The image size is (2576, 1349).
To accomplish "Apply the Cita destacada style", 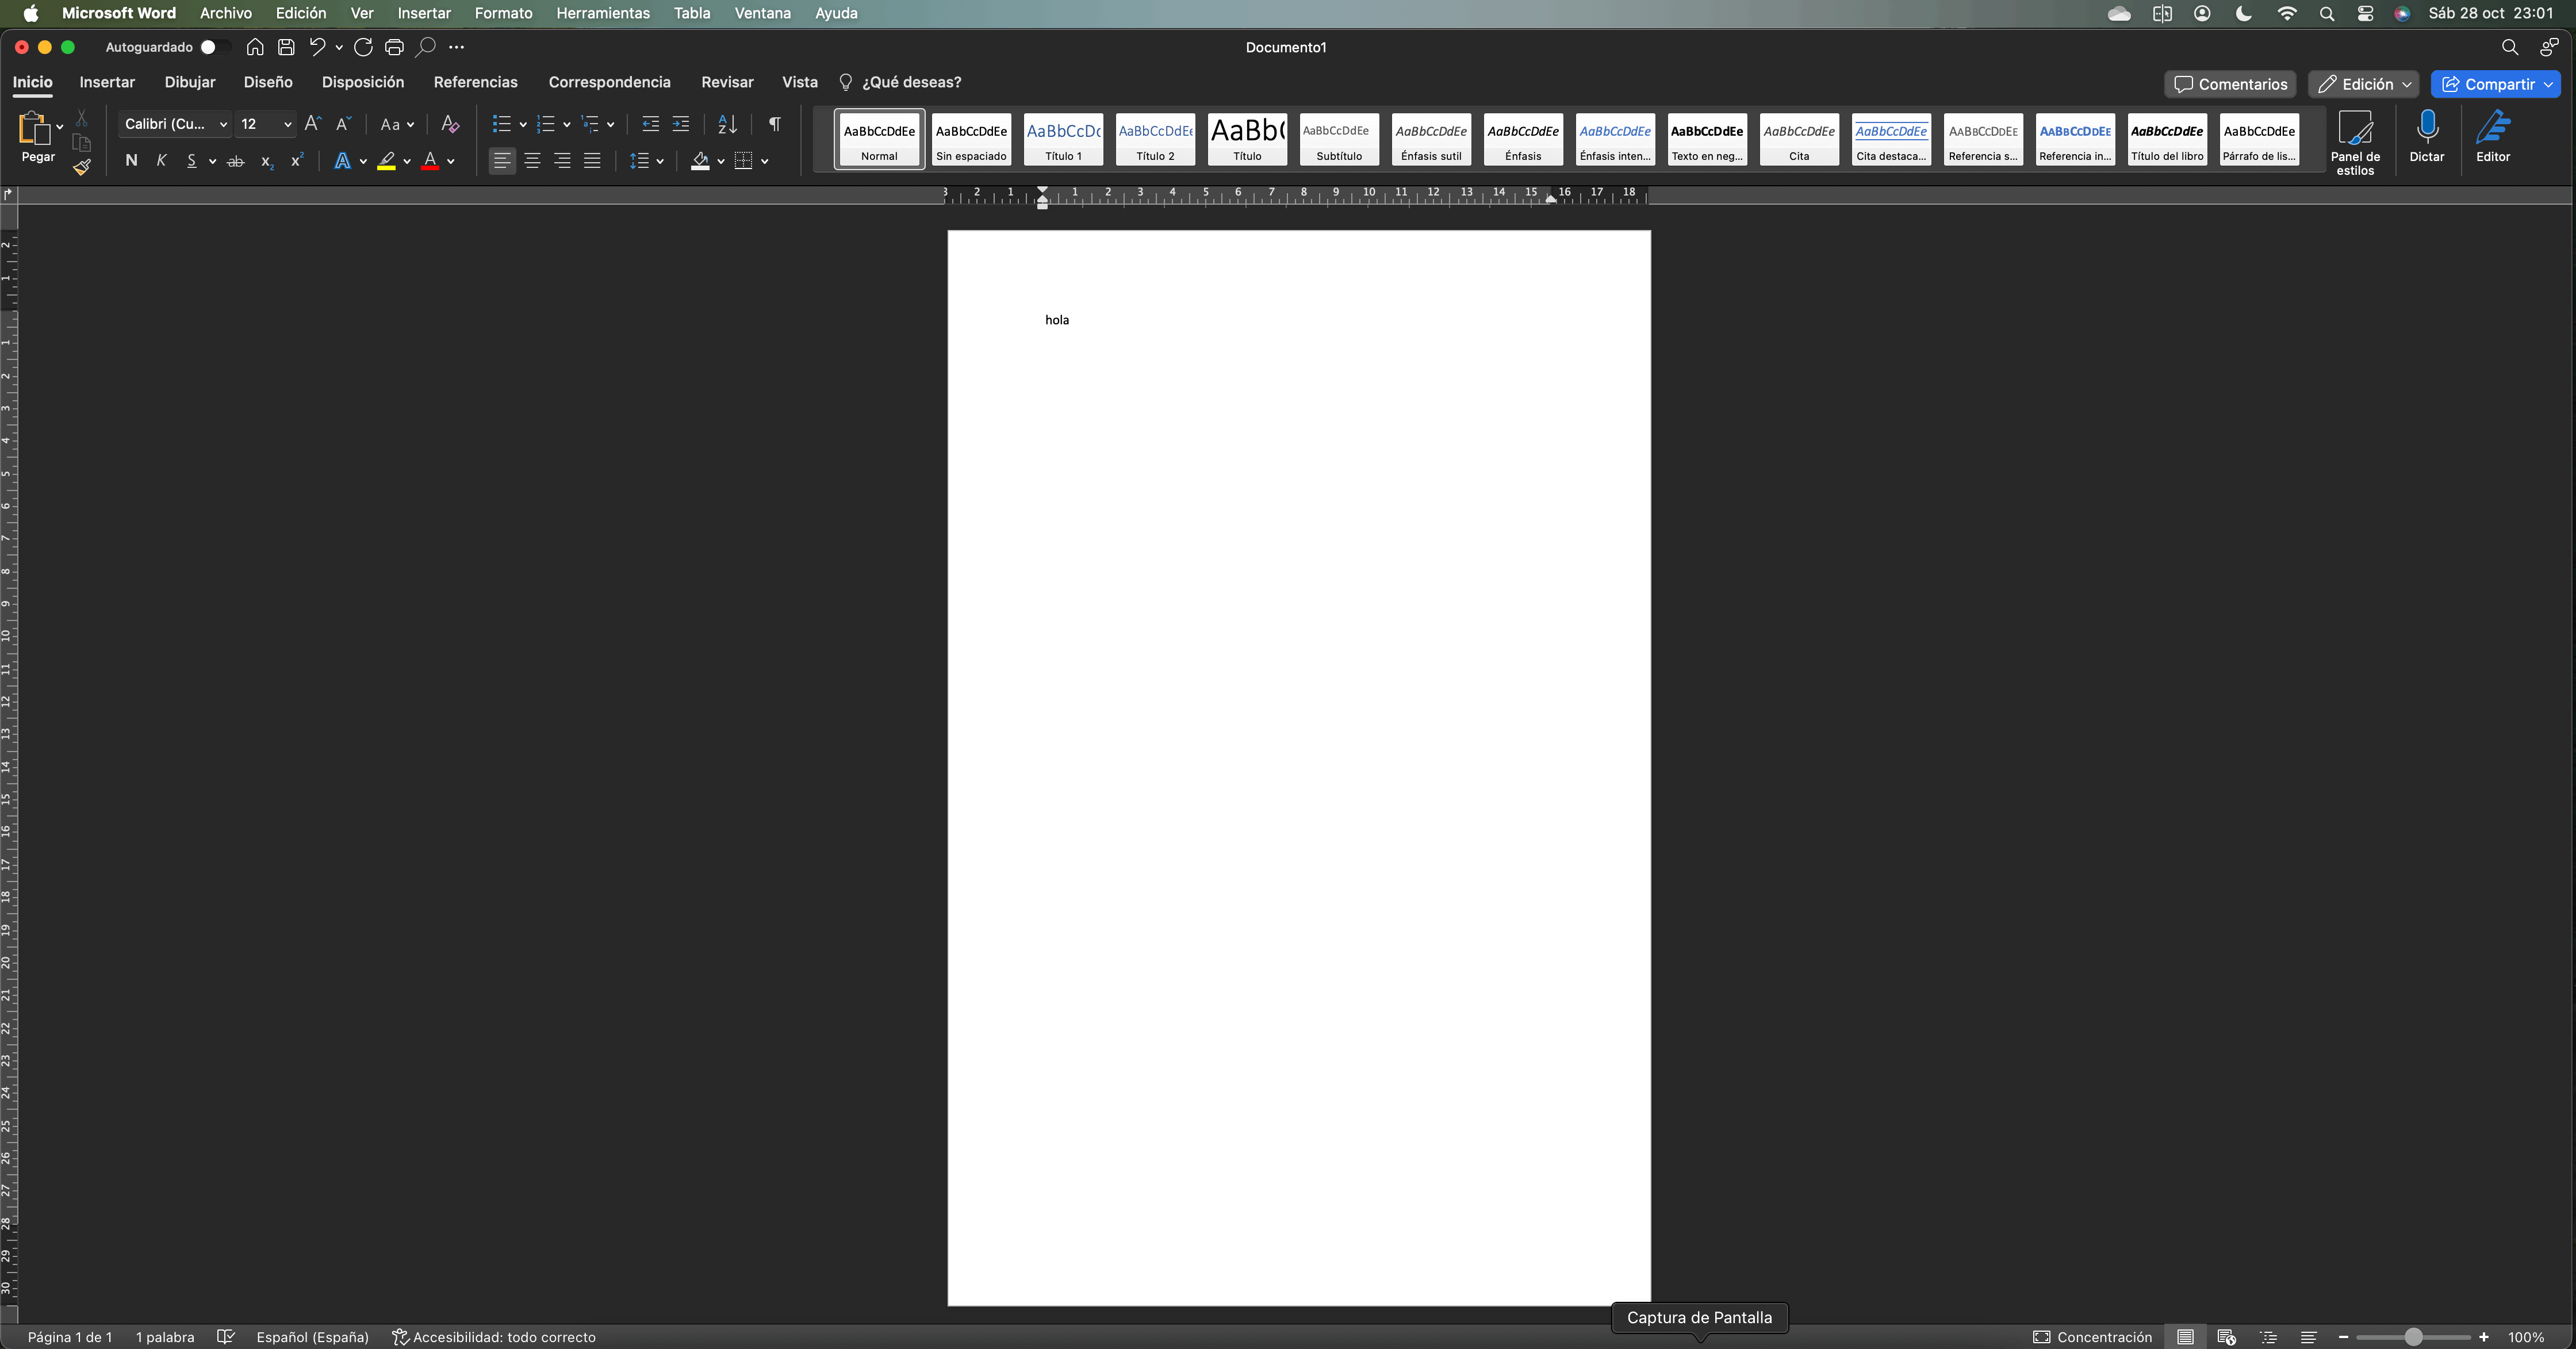I will tap(1891, 138).
